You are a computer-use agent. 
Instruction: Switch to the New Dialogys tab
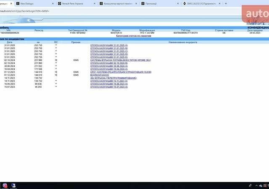click(35, 3)
